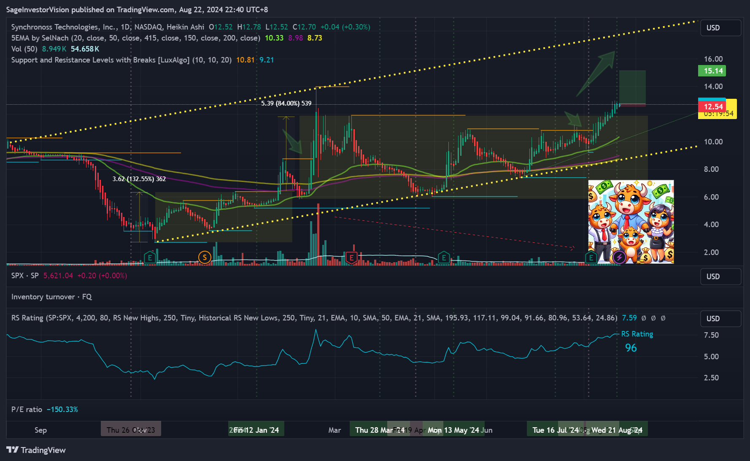Click the Sep label on the time axis
The image size is (750, 461).
(x=40, y=430)
